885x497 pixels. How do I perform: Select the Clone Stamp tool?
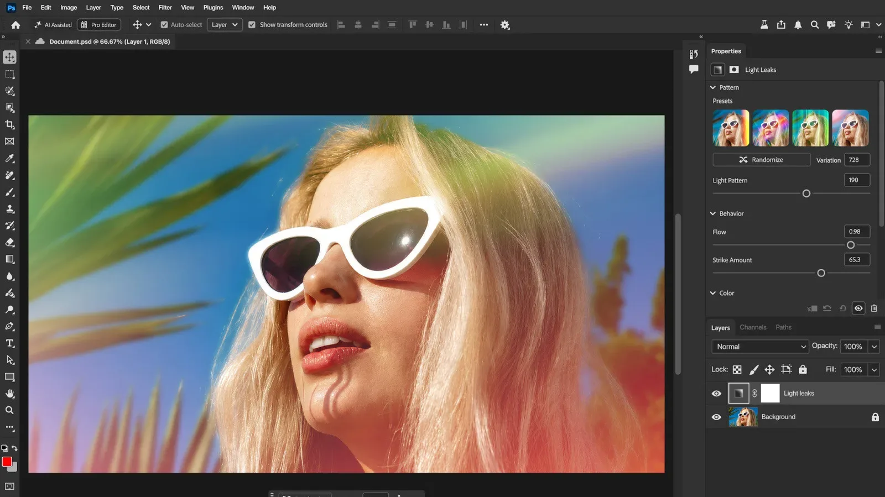click(x=9, y=209)
